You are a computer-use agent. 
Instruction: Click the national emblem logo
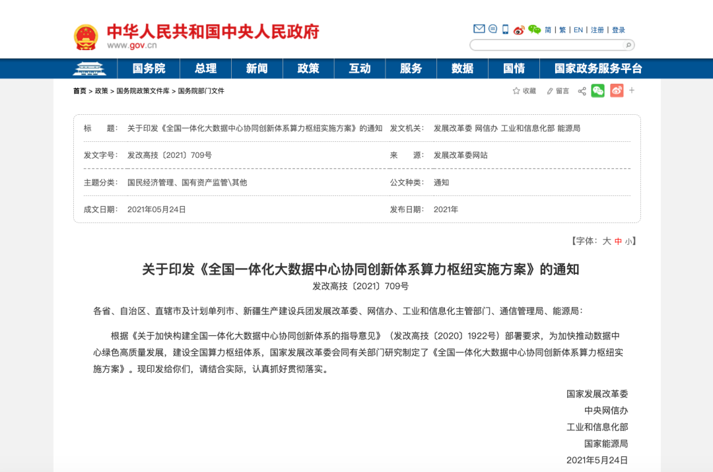pos(86,37)
